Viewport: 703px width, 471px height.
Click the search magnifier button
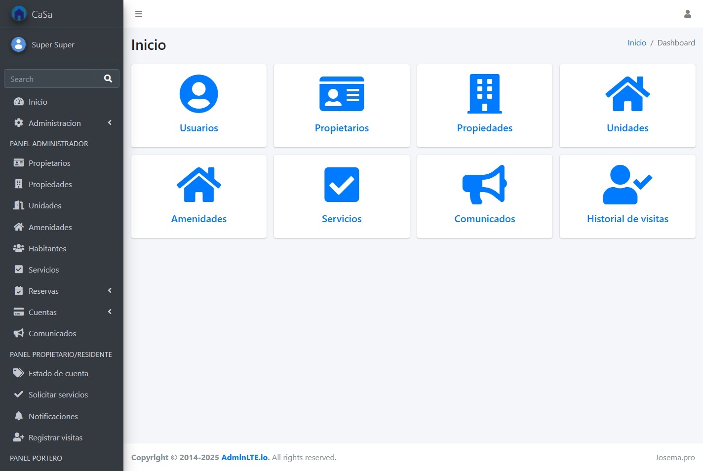108,78
